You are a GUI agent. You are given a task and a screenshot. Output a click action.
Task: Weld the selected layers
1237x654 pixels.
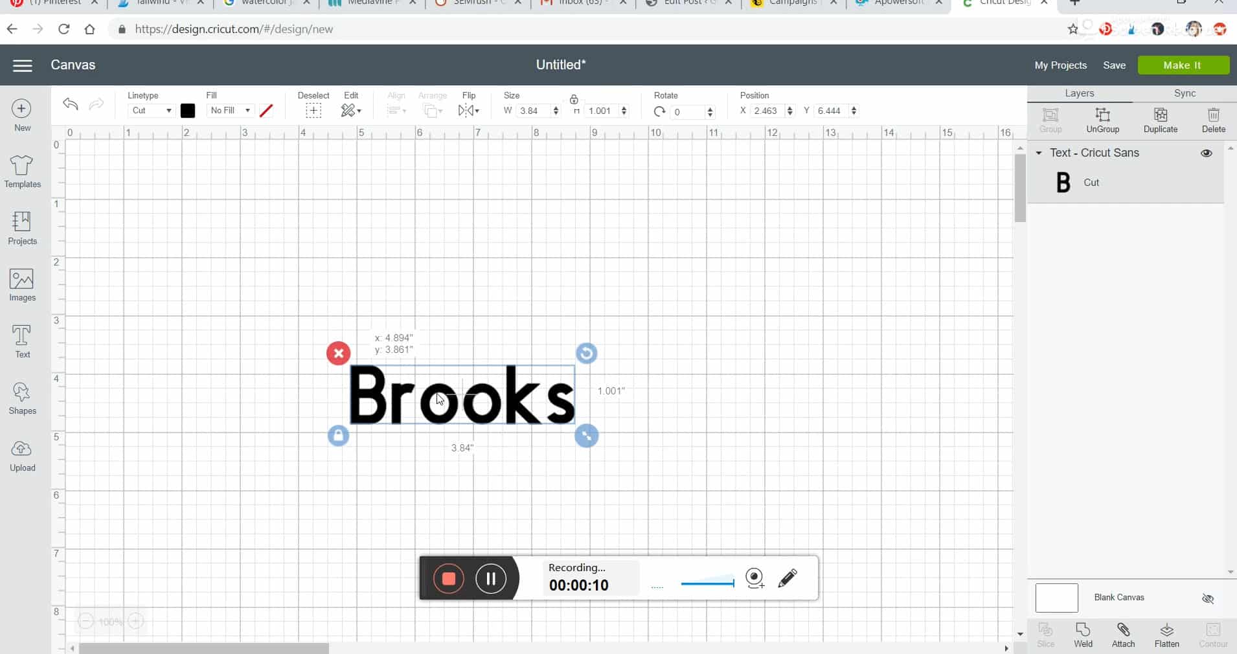coord(1083,635)
